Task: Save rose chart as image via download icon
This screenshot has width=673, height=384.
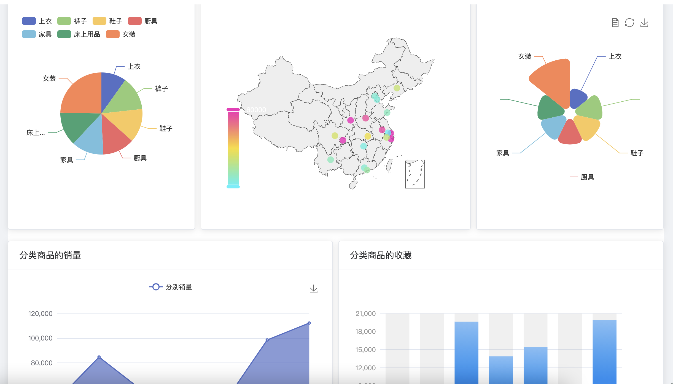Action: point(644,23)
